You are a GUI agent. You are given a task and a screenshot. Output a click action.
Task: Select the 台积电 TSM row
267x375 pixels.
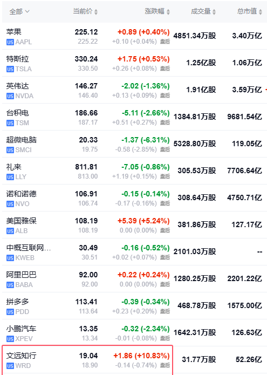click(x=134, y=117)
